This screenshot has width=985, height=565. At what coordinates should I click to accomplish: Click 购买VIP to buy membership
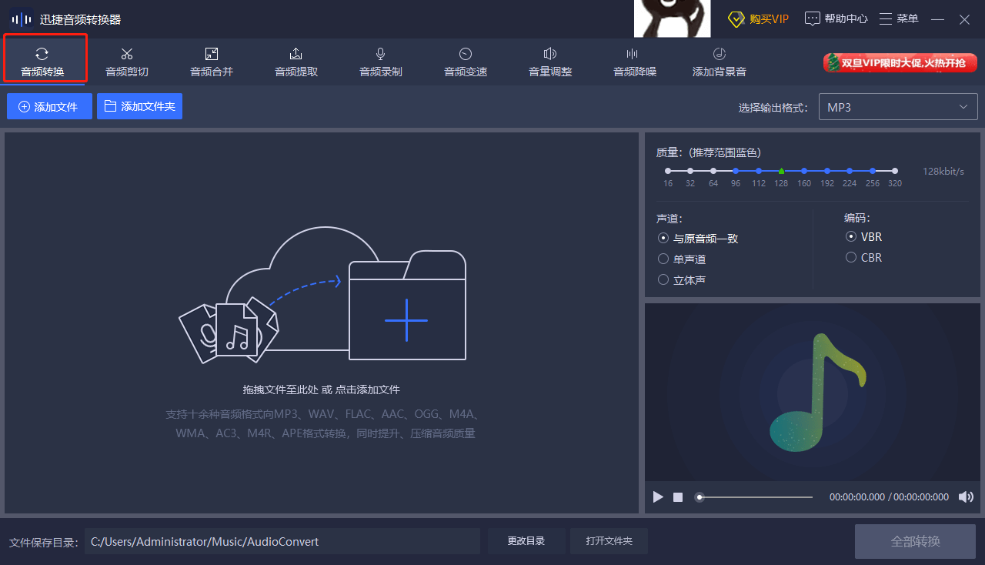click(x=758, y=19)
